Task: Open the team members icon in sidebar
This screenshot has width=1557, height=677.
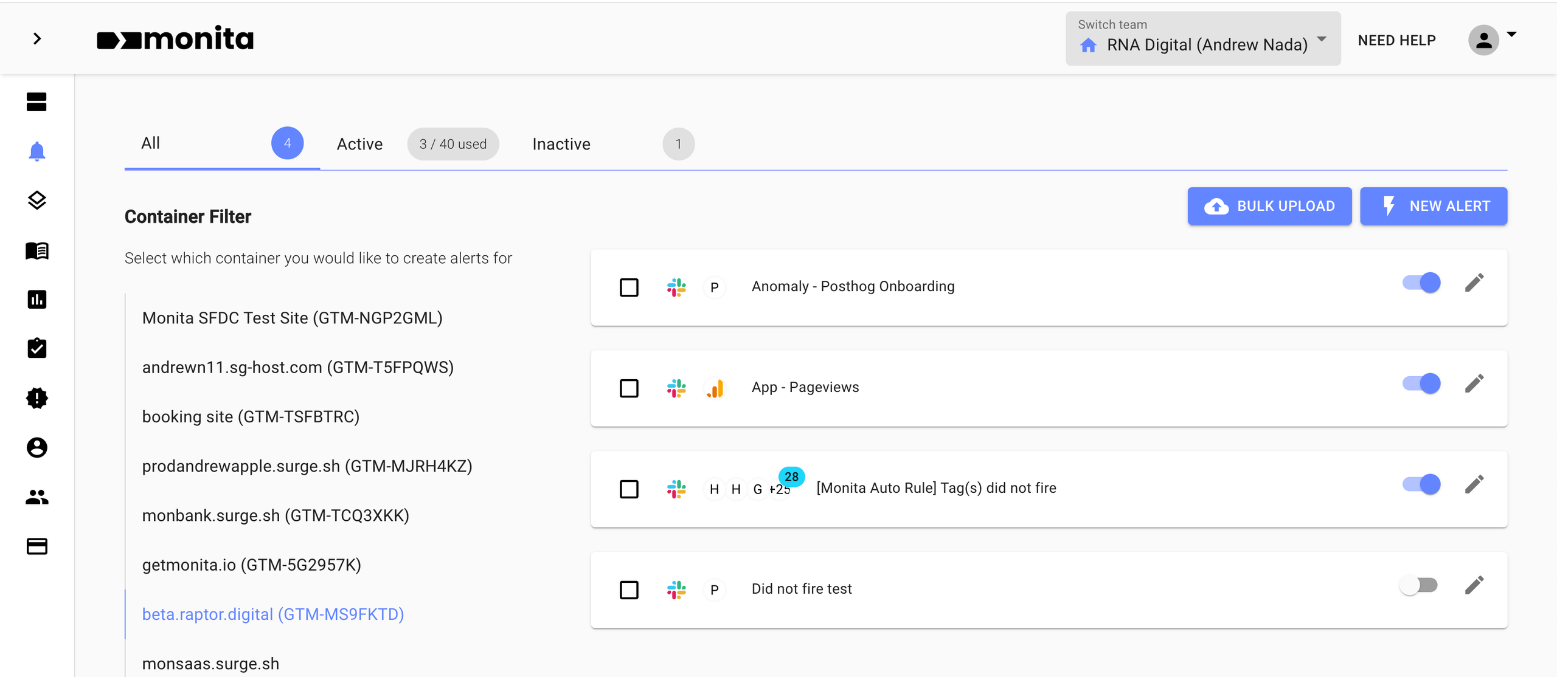Action: click(x=37, y=497)
